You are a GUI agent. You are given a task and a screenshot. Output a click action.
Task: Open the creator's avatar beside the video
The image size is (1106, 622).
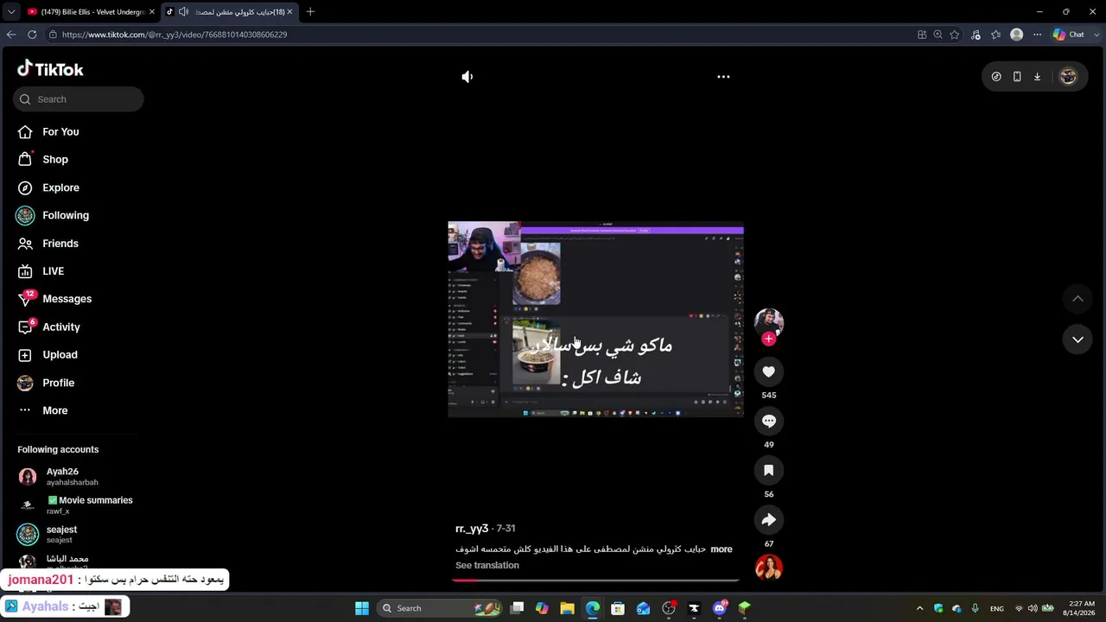769,322
